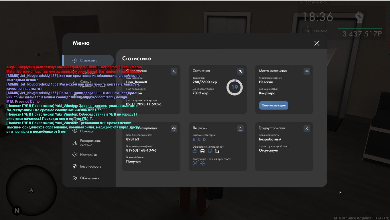Click the airplane license icon

pos(195,164)
